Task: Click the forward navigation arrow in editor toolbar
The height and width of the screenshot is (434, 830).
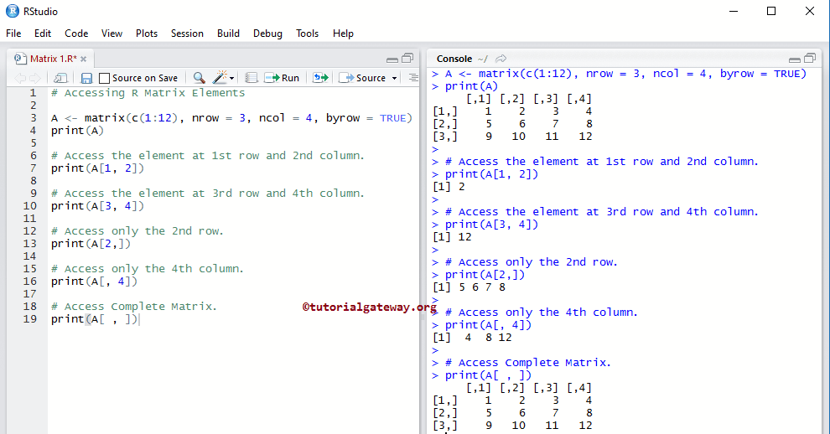Action: [x=35, y=78]
